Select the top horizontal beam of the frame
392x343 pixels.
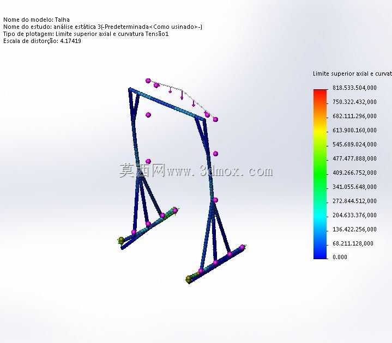(x=167, y=105)
